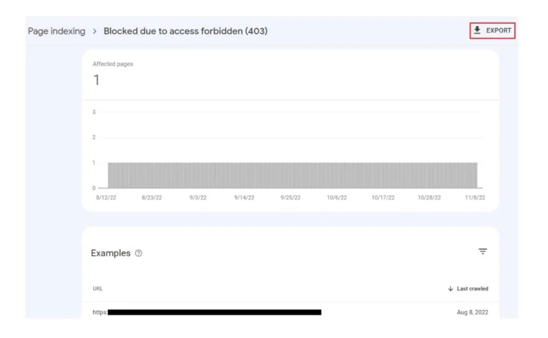Click chart bar near 9/25/22
This screenshot has height=338, width=548.
(291, 176)
